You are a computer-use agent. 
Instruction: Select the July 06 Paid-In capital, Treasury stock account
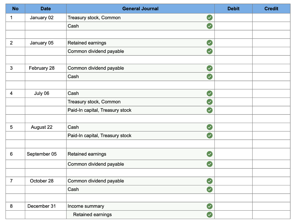tap(140, 110)
